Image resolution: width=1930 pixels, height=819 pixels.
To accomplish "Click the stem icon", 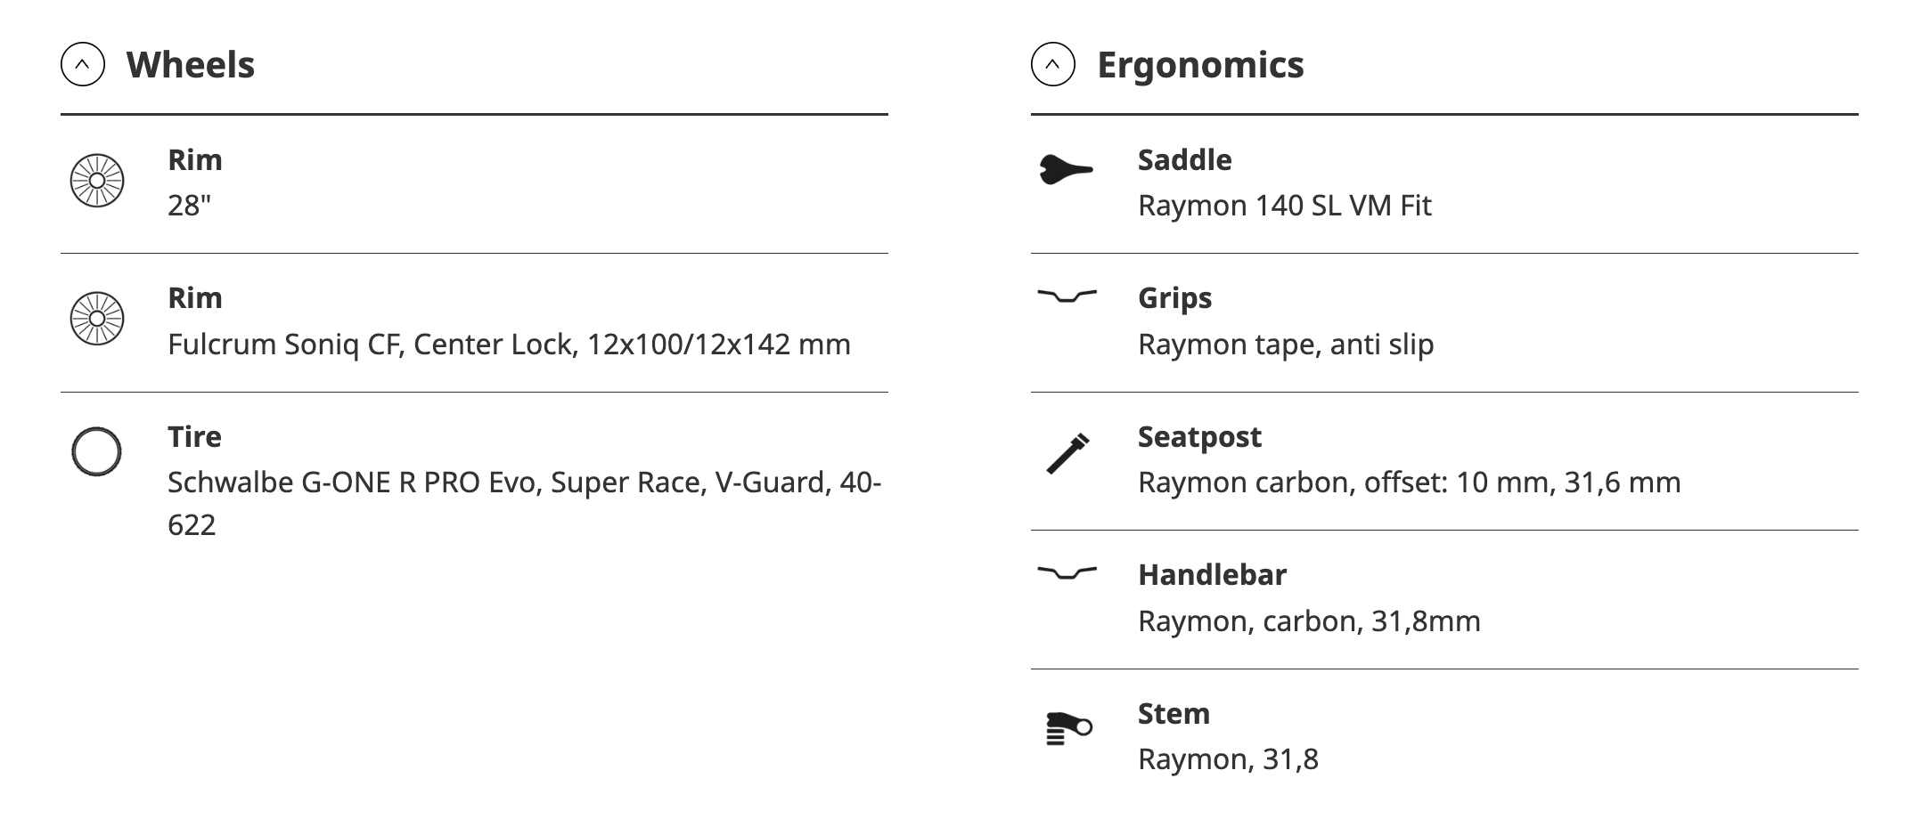I will pyautogui.click(x=1067, y=728).
